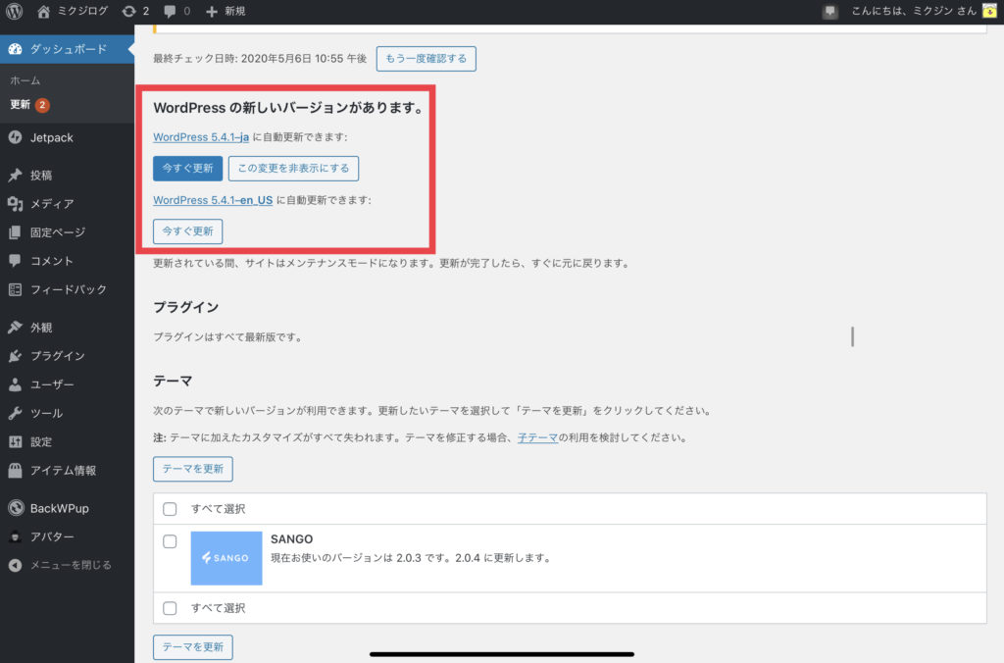Image resolution: width=1004 pixels, height=663 pixels.
Task: Open the ツール menu label
Action: pyautogui.click(x=47, y=413)
